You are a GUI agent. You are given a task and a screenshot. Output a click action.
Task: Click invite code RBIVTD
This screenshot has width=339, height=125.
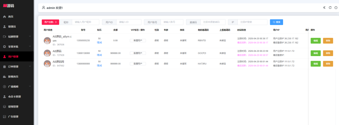[x=202, y=41]
